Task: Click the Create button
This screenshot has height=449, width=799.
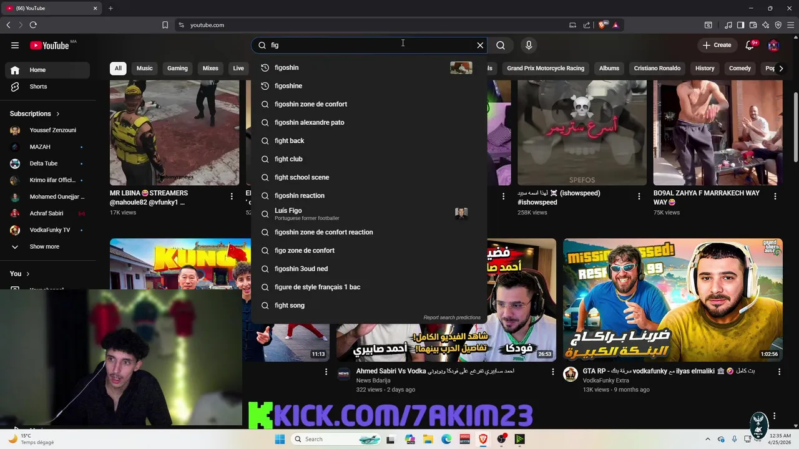Action: coord(717,45)
